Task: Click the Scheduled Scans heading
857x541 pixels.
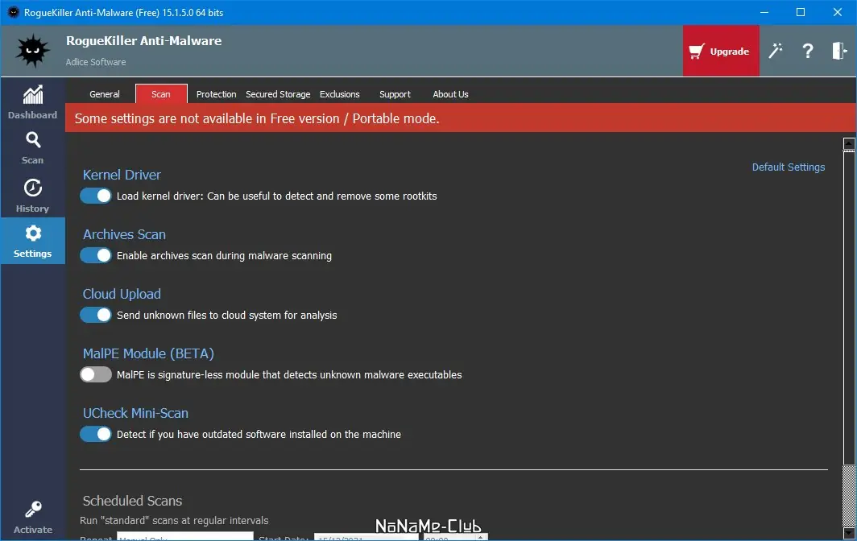Action: (132, 501)
